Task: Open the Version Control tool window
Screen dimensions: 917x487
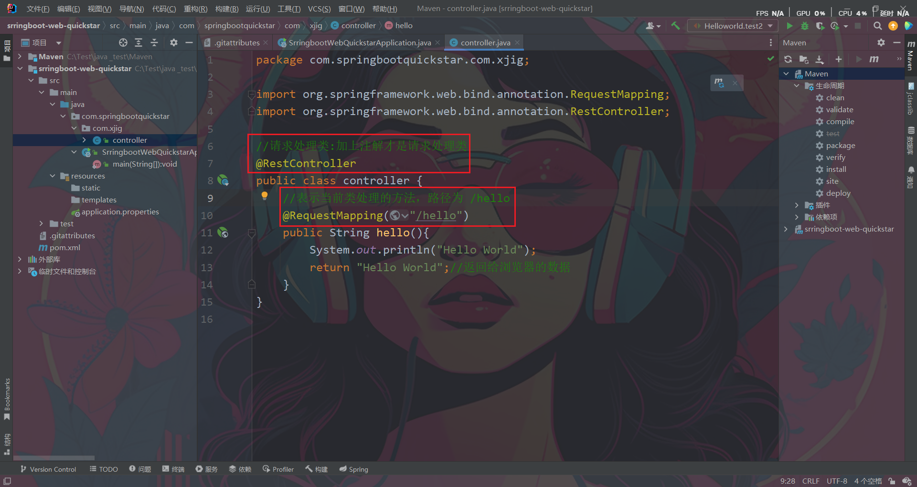Action: (48, 469)
